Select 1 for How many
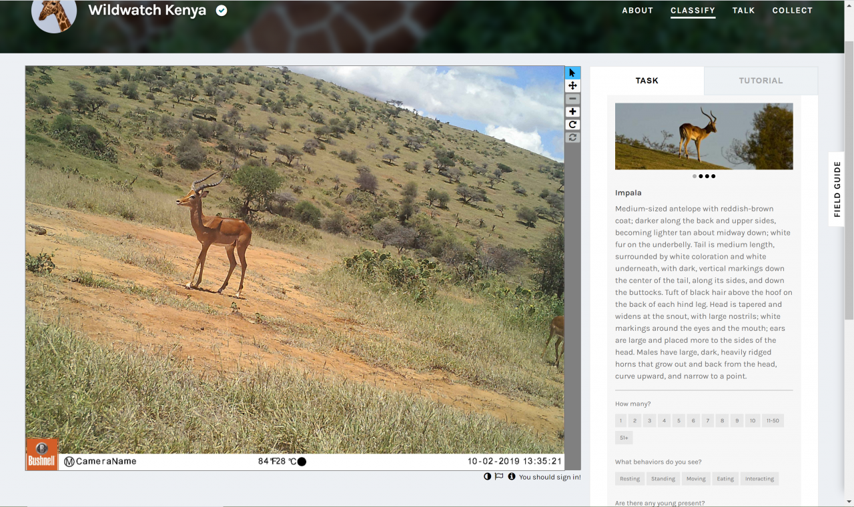Image resolution: width=854 pixels, height=507 pixels. [x=621, y=421]
